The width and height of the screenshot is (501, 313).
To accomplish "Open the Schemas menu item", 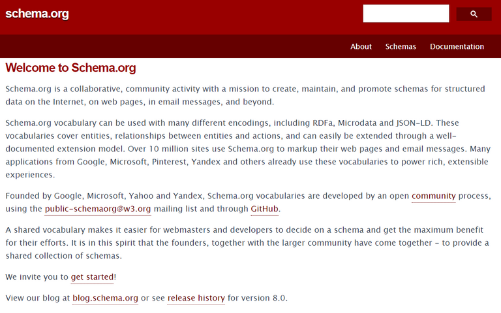I will coord(401,47).
